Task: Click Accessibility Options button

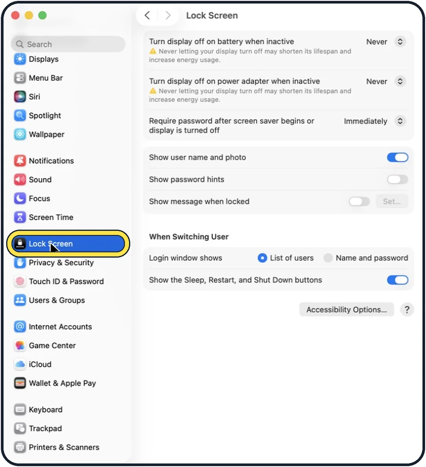Action: tap(347, 310)
